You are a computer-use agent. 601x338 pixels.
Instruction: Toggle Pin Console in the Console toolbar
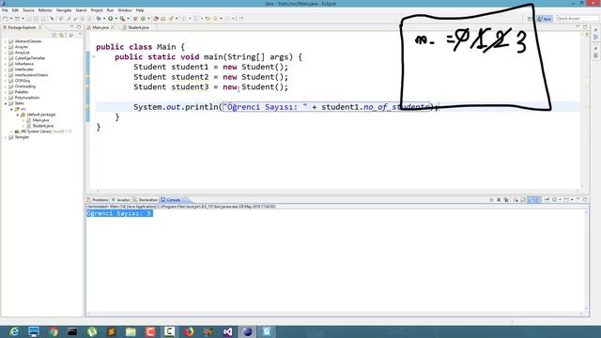point(547,200)
